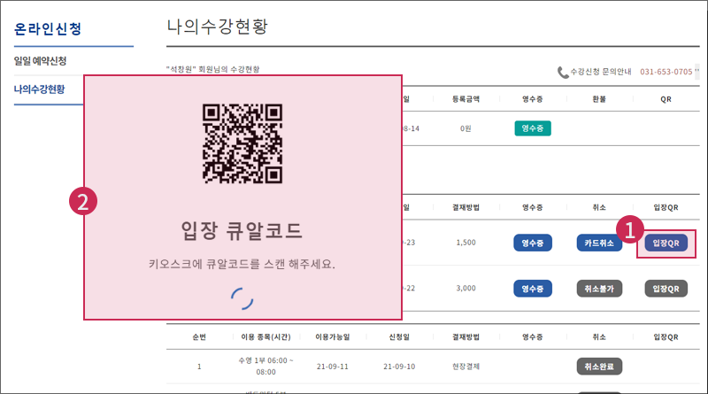Click the 취소완료 button in 수영 1부 row
The height and width of the screenshot is (394, 708).
click(599, 367)
